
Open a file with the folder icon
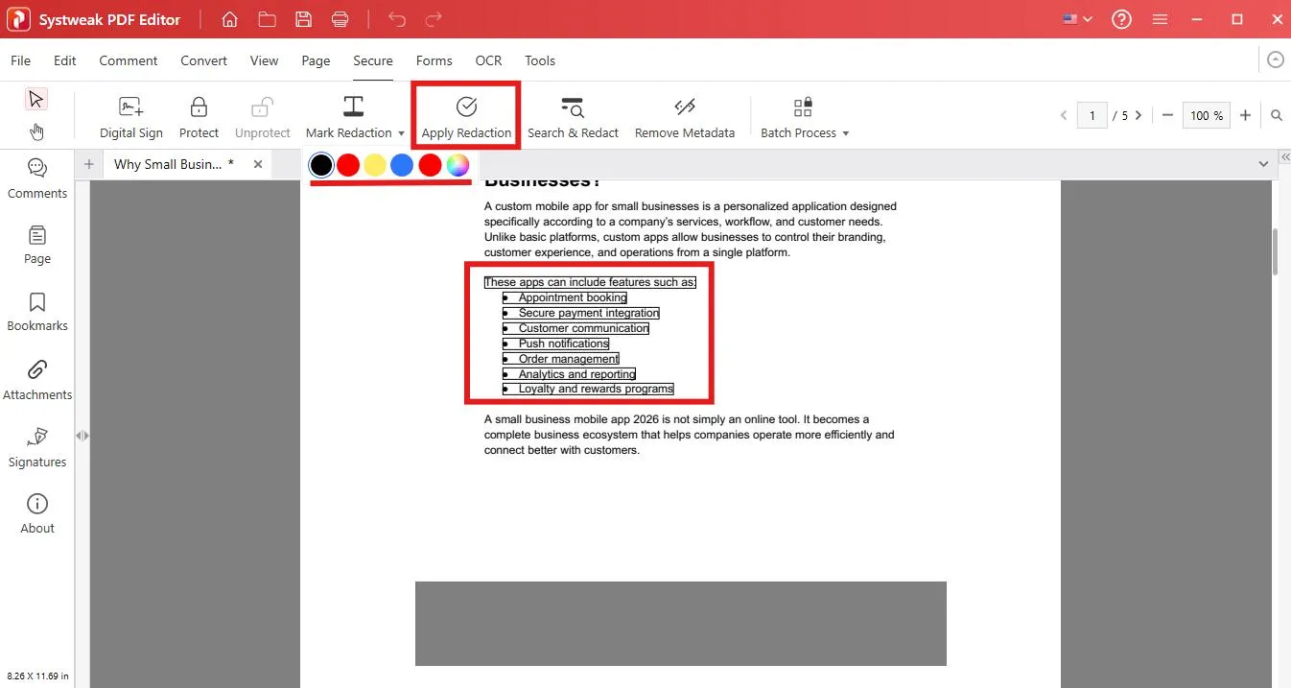pyautogui.click(x=267, y=19)
